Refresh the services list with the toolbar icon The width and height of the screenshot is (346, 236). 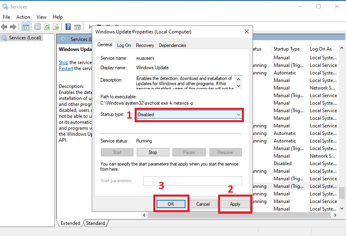pos(47,27)
